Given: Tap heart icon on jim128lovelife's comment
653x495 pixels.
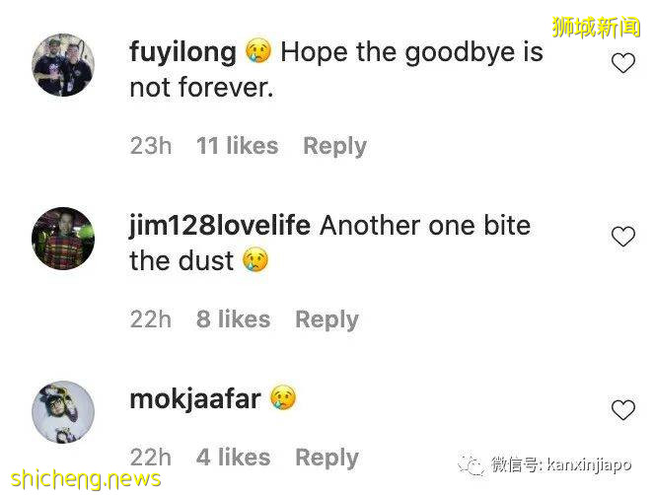Looking at the screenshot, I should coord(623,237).
